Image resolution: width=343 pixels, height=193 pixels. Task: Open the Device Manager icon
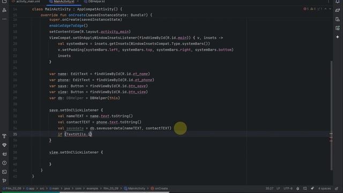pos(338,19)
